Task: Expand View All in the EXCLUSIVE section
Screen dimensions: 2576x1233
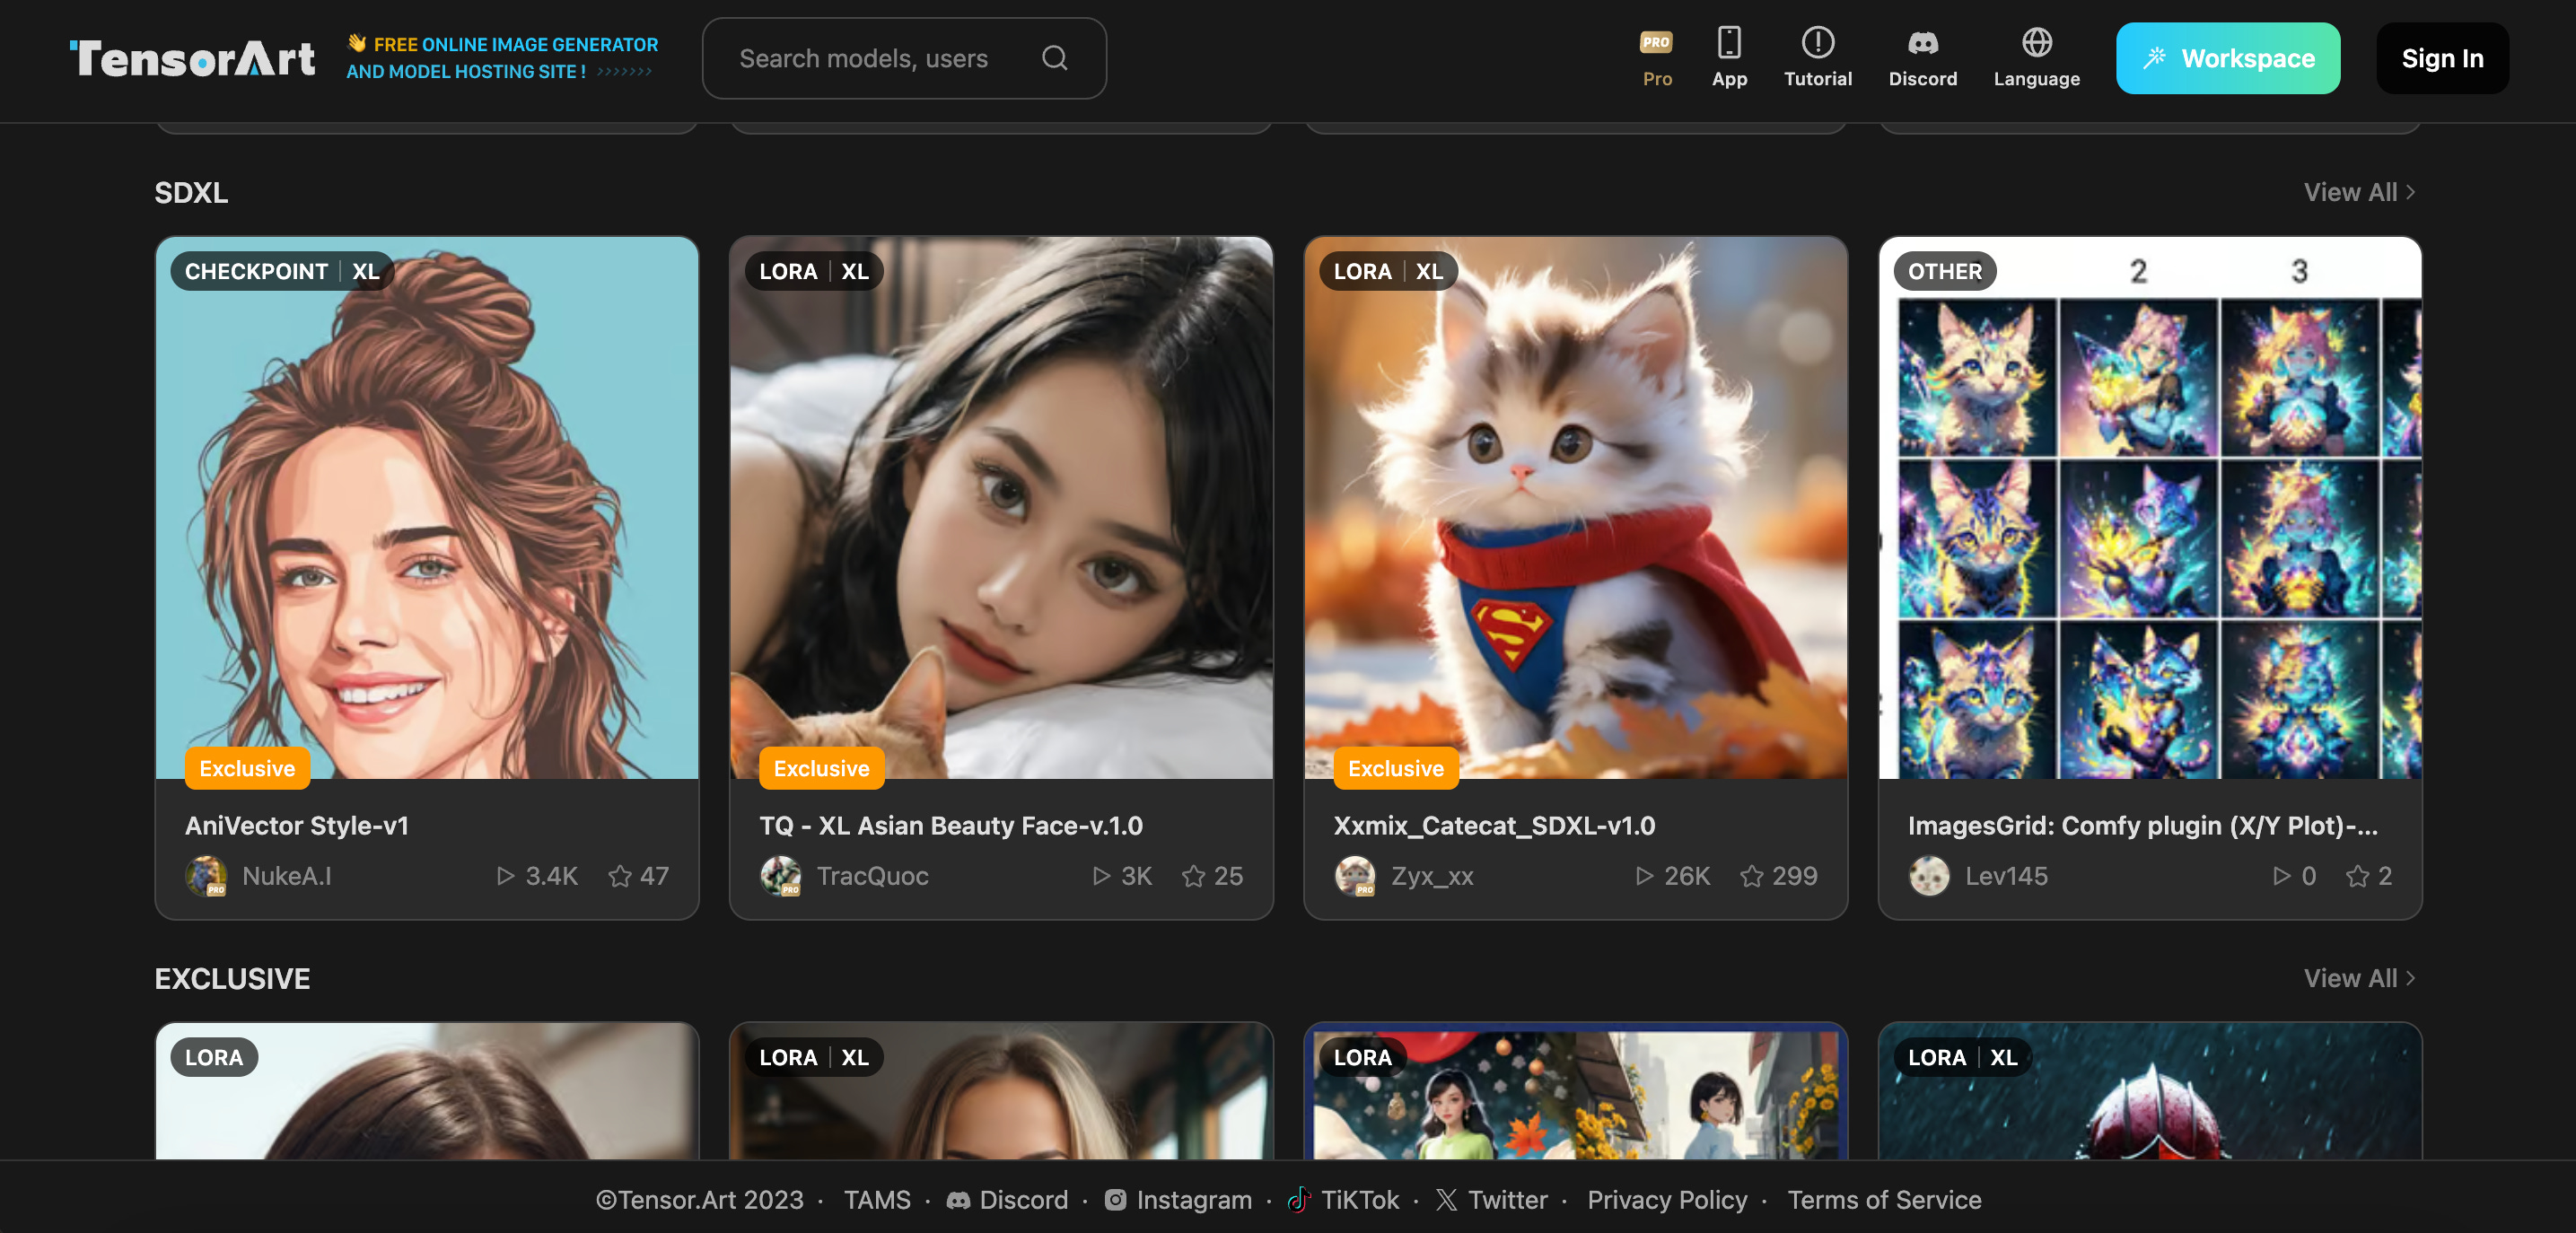Action: click(2360, 978)
